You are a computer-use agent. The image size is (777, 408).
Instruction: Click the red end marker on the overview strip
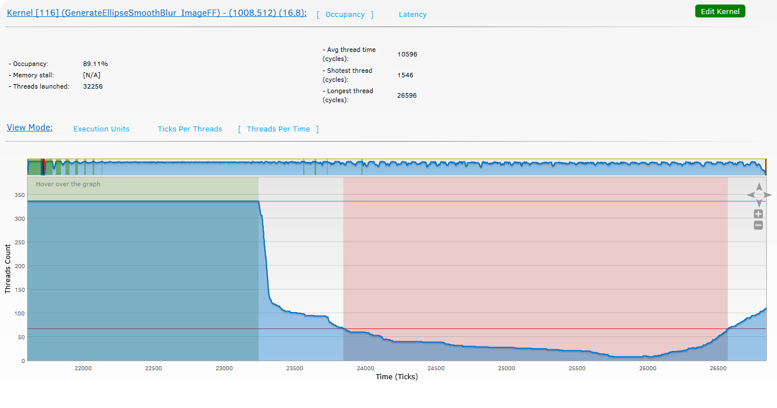pos(766,167)
